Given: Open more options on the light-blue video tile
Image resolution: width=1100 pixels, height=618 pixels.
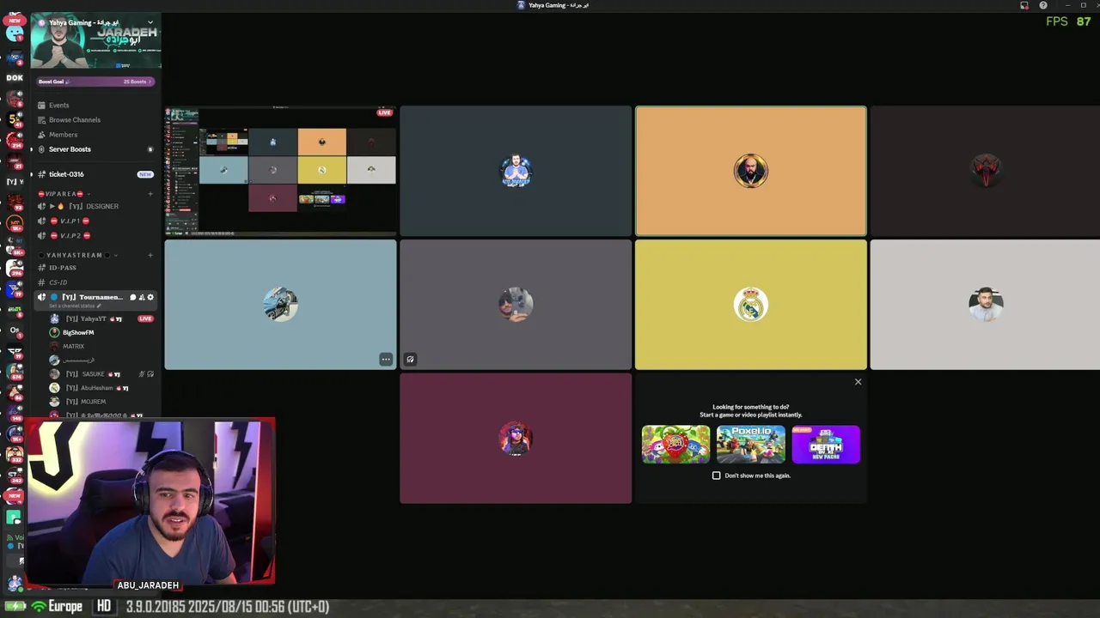Looking at the screenshot, I should coord(386,360).
